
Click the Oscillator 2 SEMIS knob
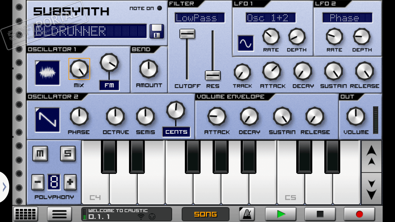click(x=145, y=116)
